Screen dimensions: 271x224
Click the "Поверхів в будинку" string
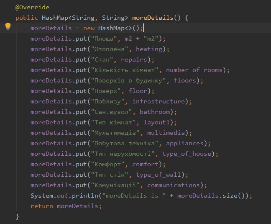click(x=128, y=81)
